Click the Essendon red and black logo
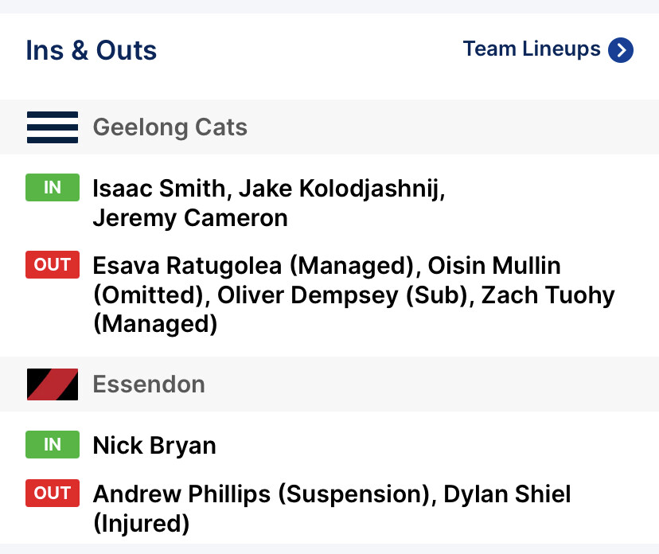The width and height of the screenshot is (659, 554). coord(53,384)
